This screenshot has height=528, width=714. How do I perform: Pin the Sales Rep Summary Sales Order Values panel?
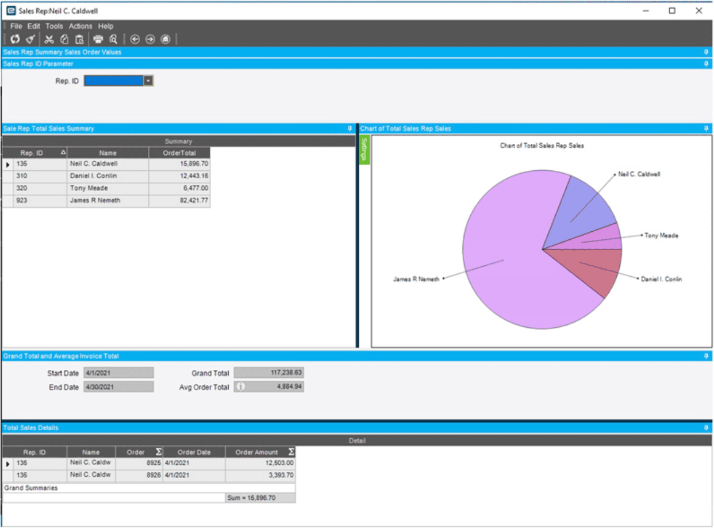[706, 52]
